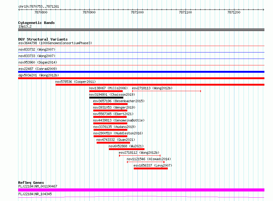Click the dgv503e201 (Wong2012b) label

(x=39, y=75)
